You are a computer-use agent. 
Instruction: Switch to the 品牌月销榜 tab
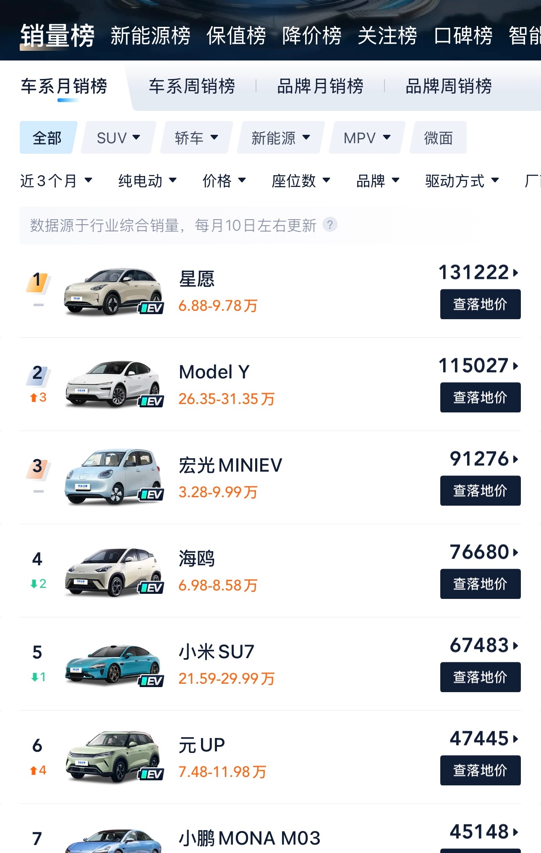click(x=320, y=87)
